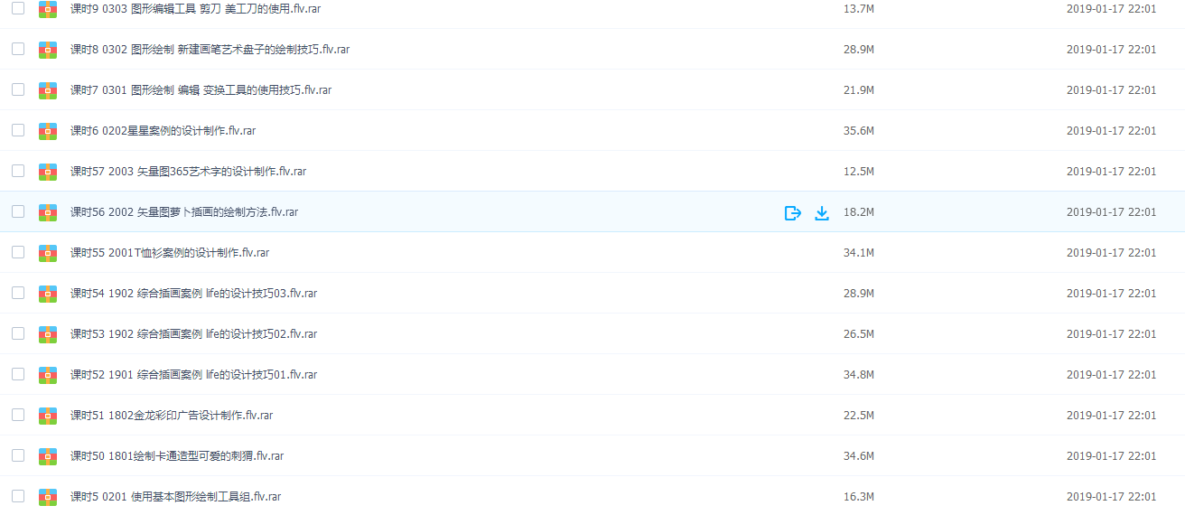Open file 课时7 0301 变换工具的使用技巧.flv.rar
This screenshot has width=1185, height=515.
(x=201, y=90)
